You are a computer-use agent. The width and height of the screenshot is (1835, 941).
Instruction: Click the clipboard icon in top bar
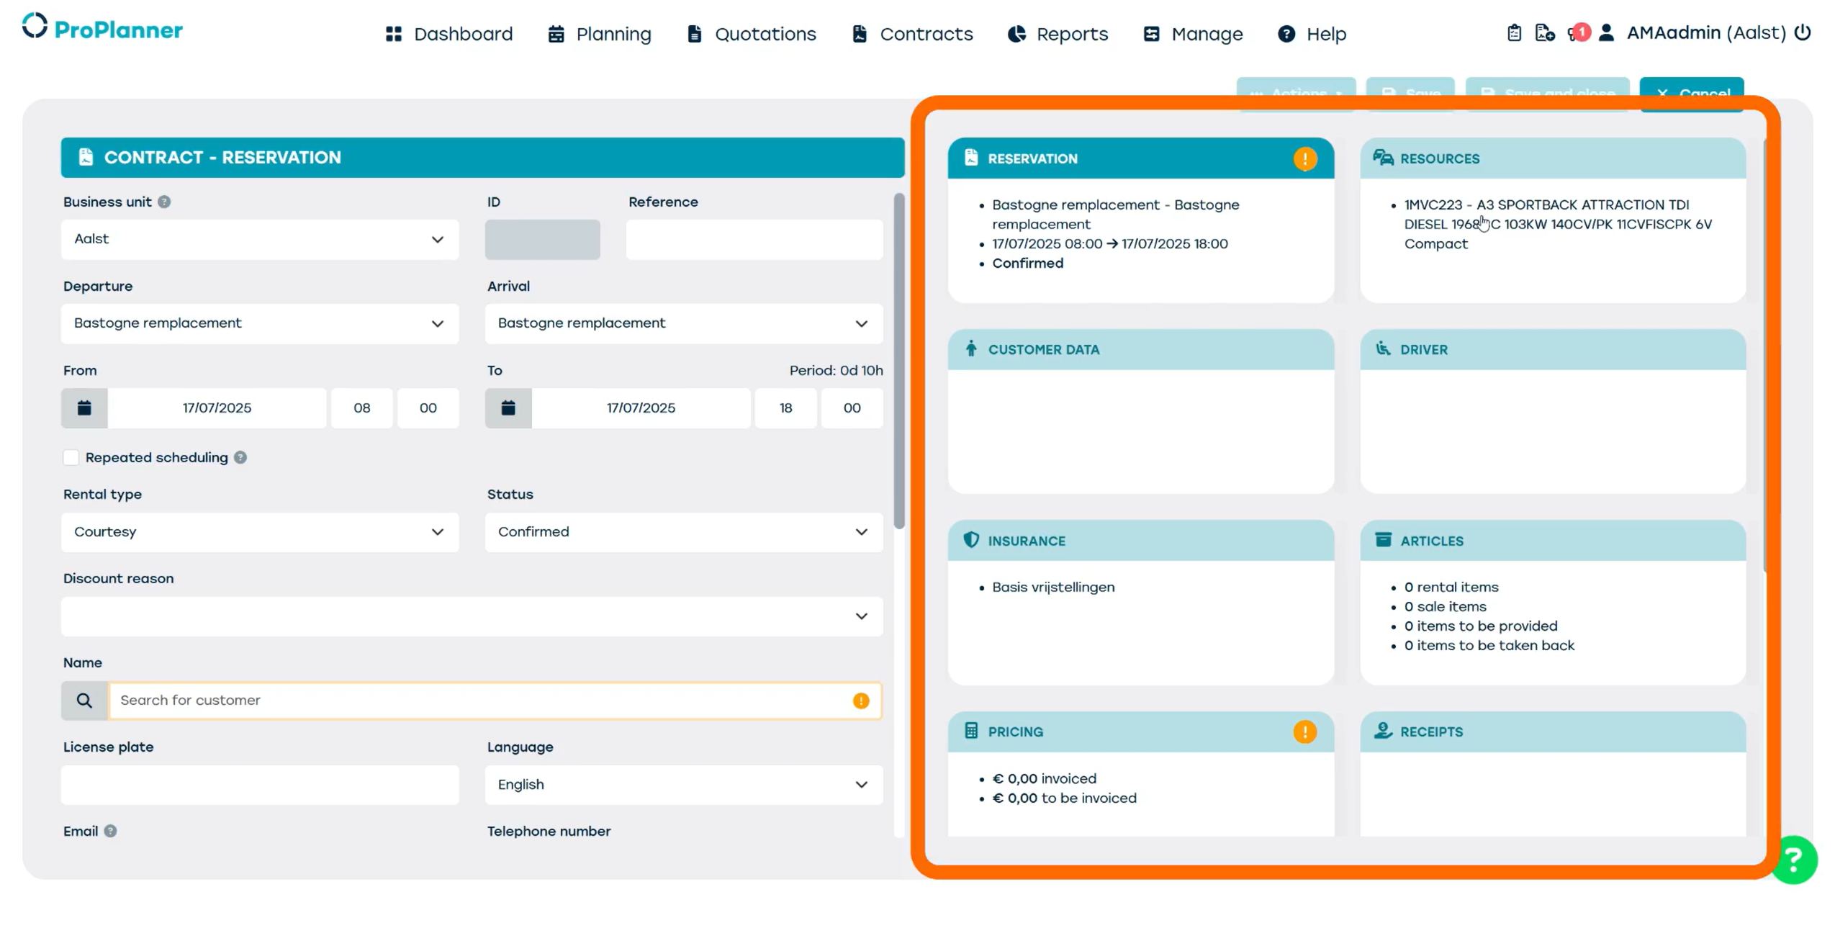click(x=1513, y=32)
